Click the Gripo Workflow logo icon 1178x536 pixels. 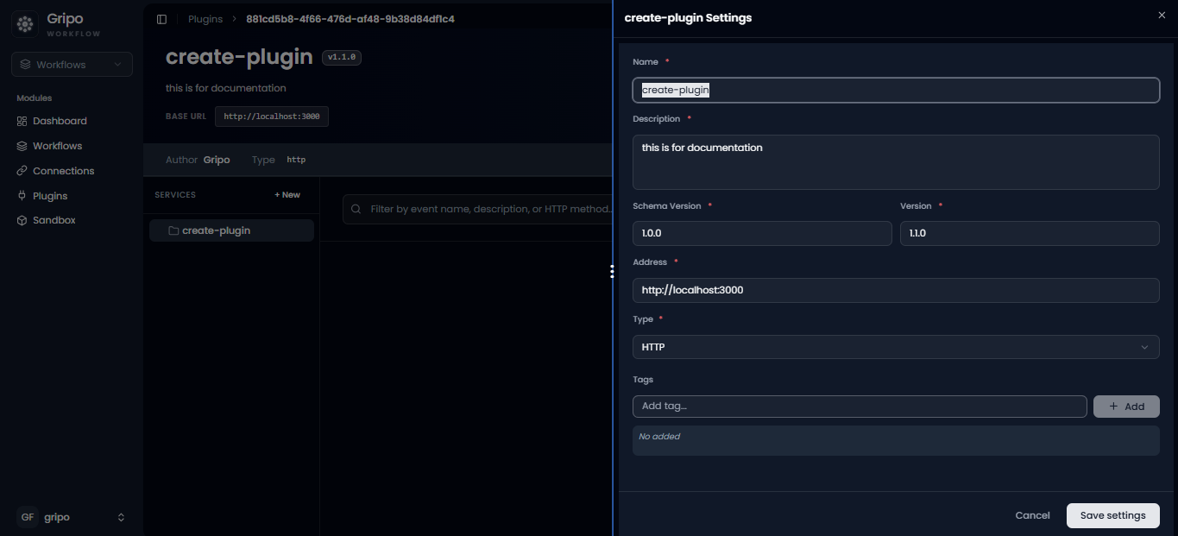pyautogui.click(x=25, y=25)
